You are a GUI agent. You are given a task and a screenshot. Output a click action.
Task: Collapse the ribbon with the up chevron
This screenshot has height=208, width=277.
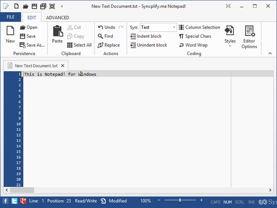[270, 53]
